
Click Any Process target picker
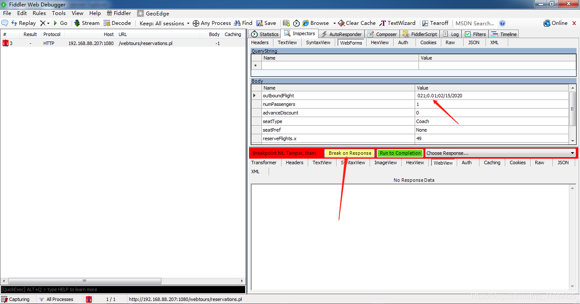tap(212, 23)
